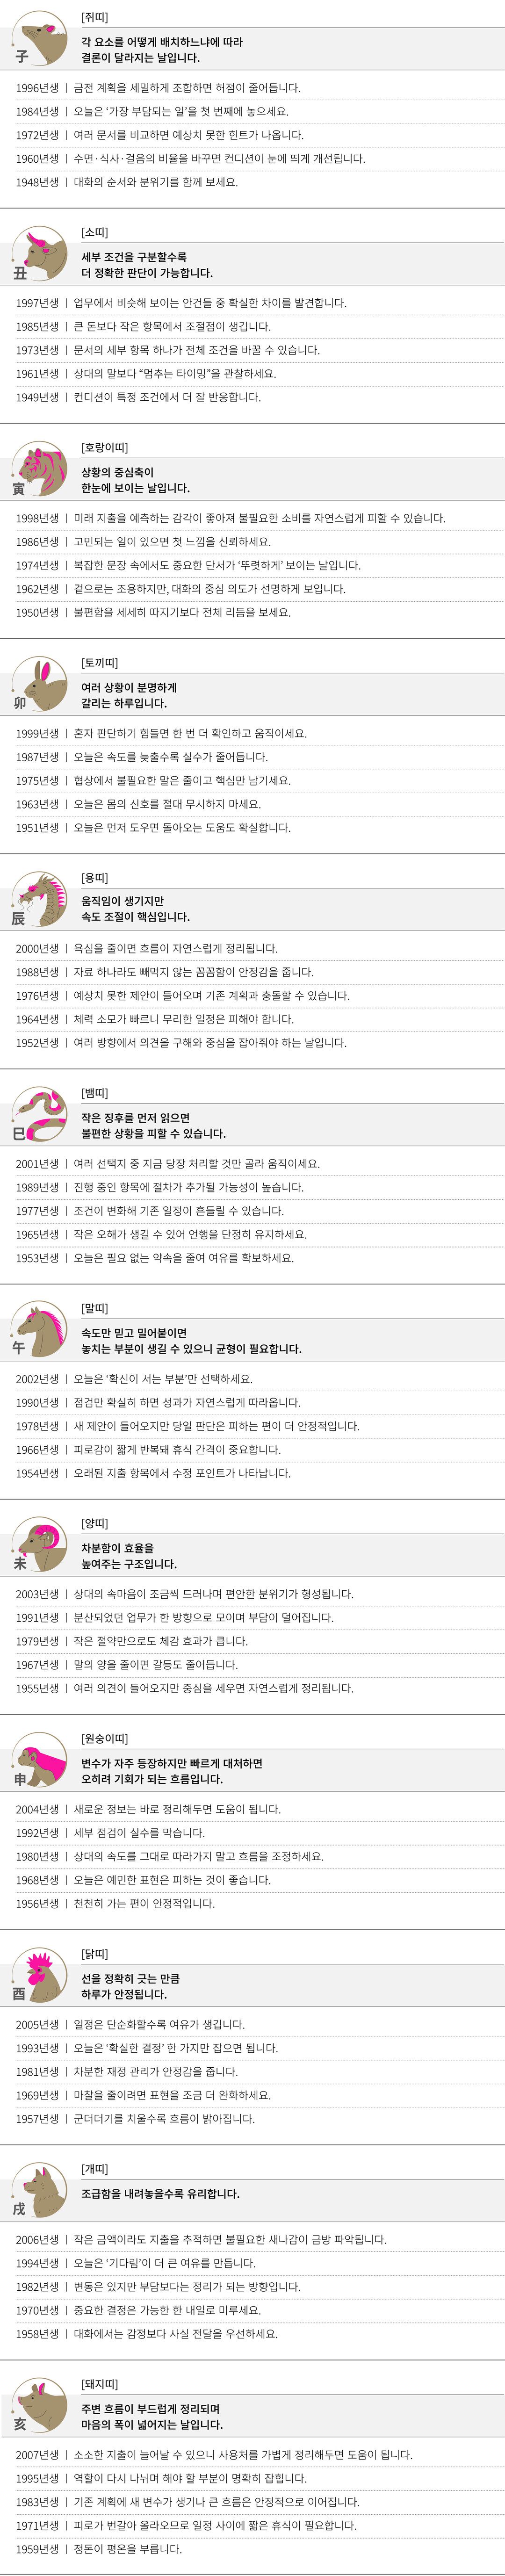The height and width of the screenshot is (2576, 505).
Task: Click the [쥐띠] section label
Action: pyautogui.click(x=94, y=18)
